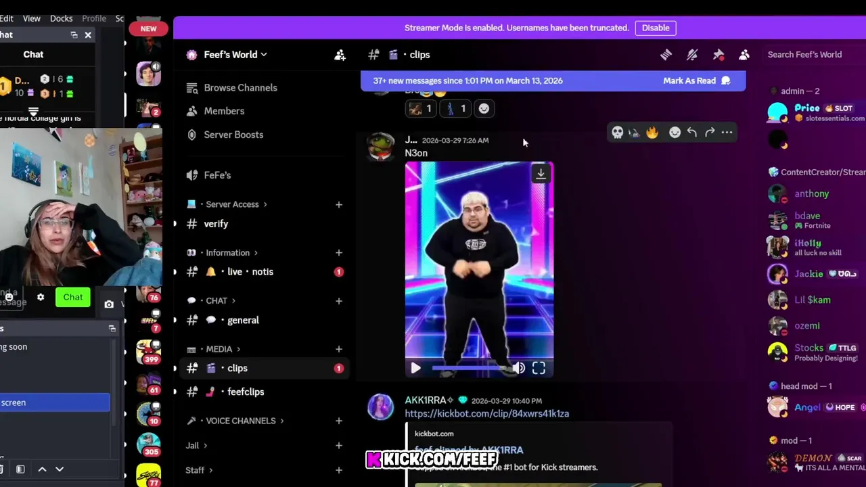The image size is (866, 487).
Task: Open chat settings gear in OBS dock
Action: pos(41,297)
